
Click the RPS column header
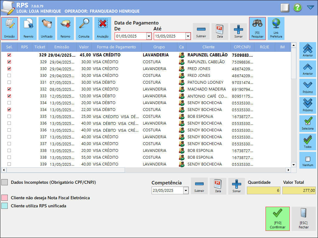point(25,47)
